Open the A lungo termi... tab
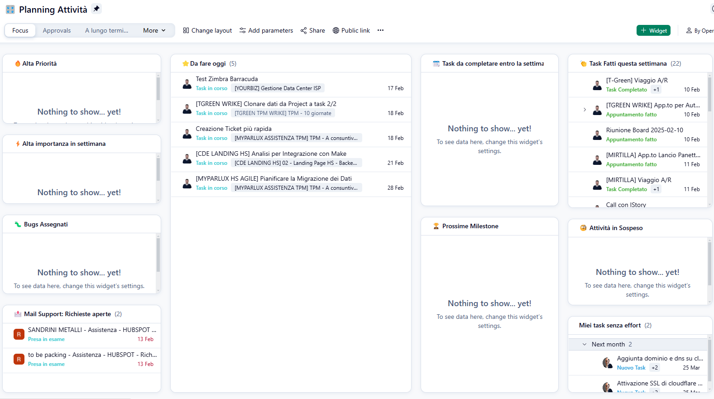714x399 pixels. 107,30
